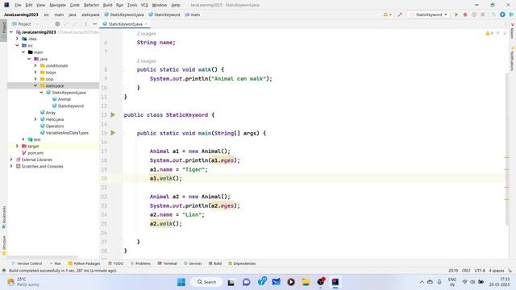Open Task View on the taskbar
The height and width of the screenshot is (290, 516).
[231, 282]
